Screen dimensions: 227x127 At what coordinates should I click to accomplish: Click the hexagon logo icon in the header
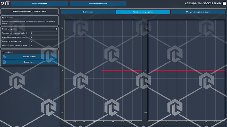[x=2, y=3]
